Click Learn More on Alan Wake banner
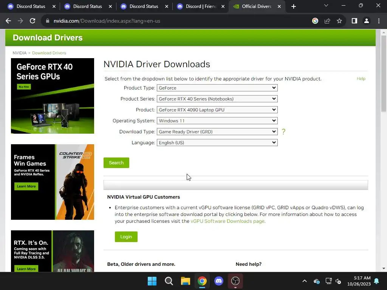This screenshot has width=387, height=290. pyautogui.click(x=26, y=268)
